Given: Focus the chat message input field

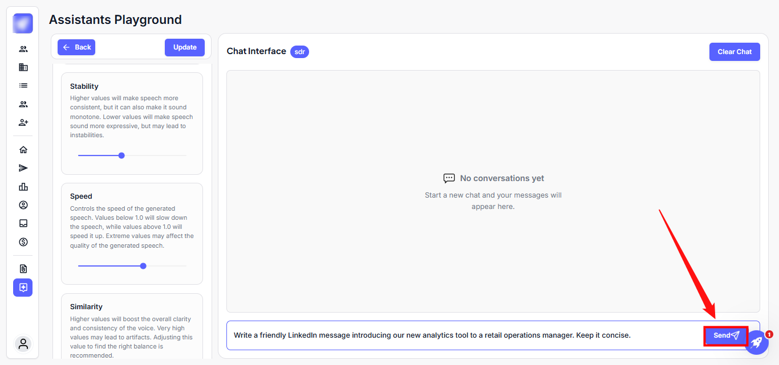Looking at the screenshot, I should pos(462,335).
